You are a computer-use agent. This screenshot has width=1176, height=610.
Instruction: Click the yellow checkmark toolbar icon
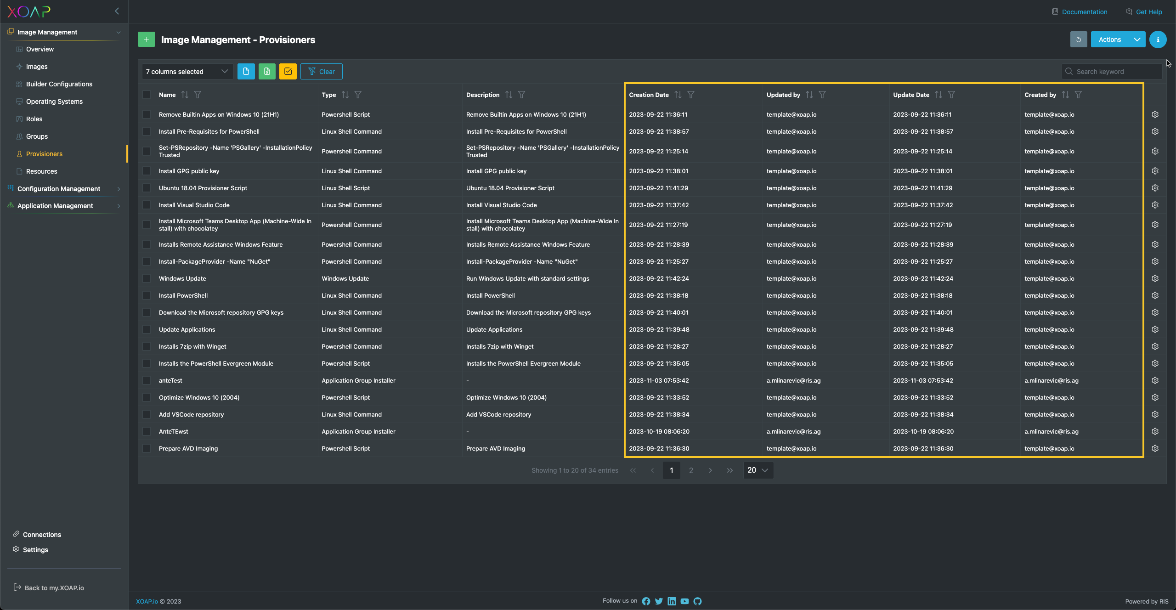(288, 71)
